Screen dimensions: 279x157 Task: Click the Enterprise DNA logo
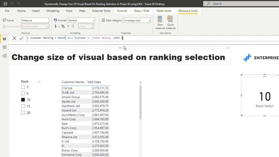pyautogui.click(x=261, y=58)
